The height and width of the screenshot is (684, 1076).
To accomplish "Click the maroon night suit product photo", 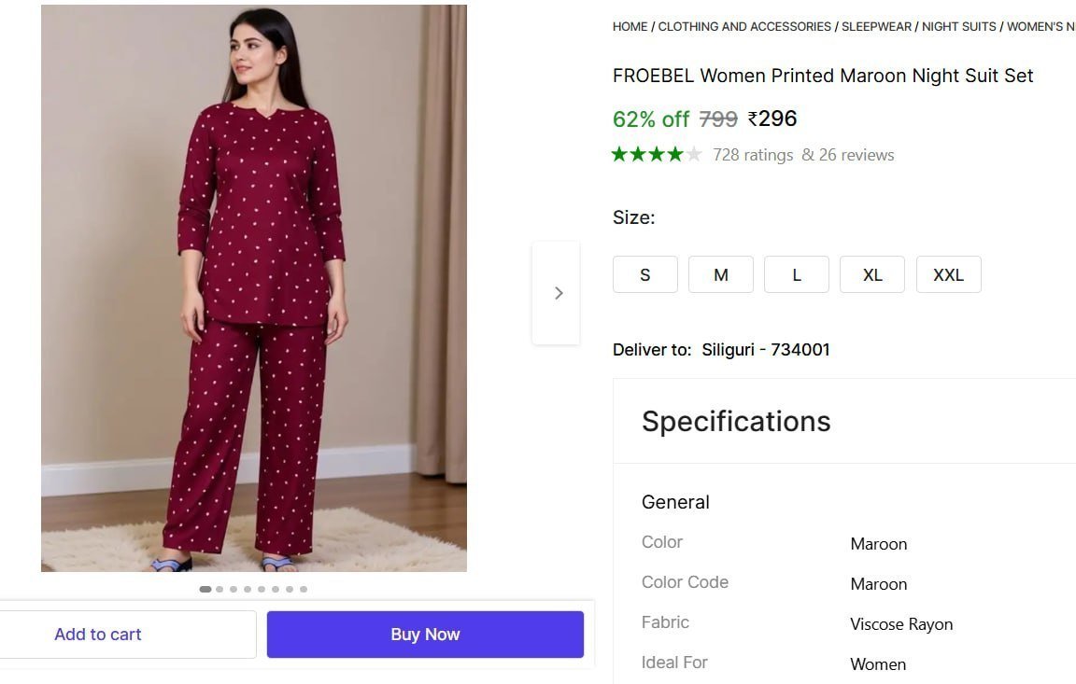I will coord(254,287).
